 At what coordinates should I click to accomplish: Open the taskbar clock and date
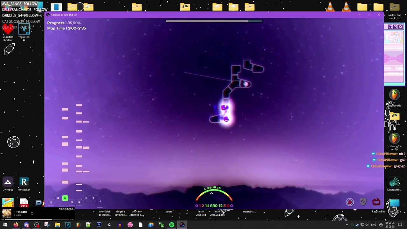tap(390, 225)
